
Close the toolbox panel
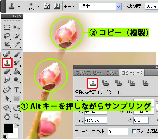[x=20, y=17]
